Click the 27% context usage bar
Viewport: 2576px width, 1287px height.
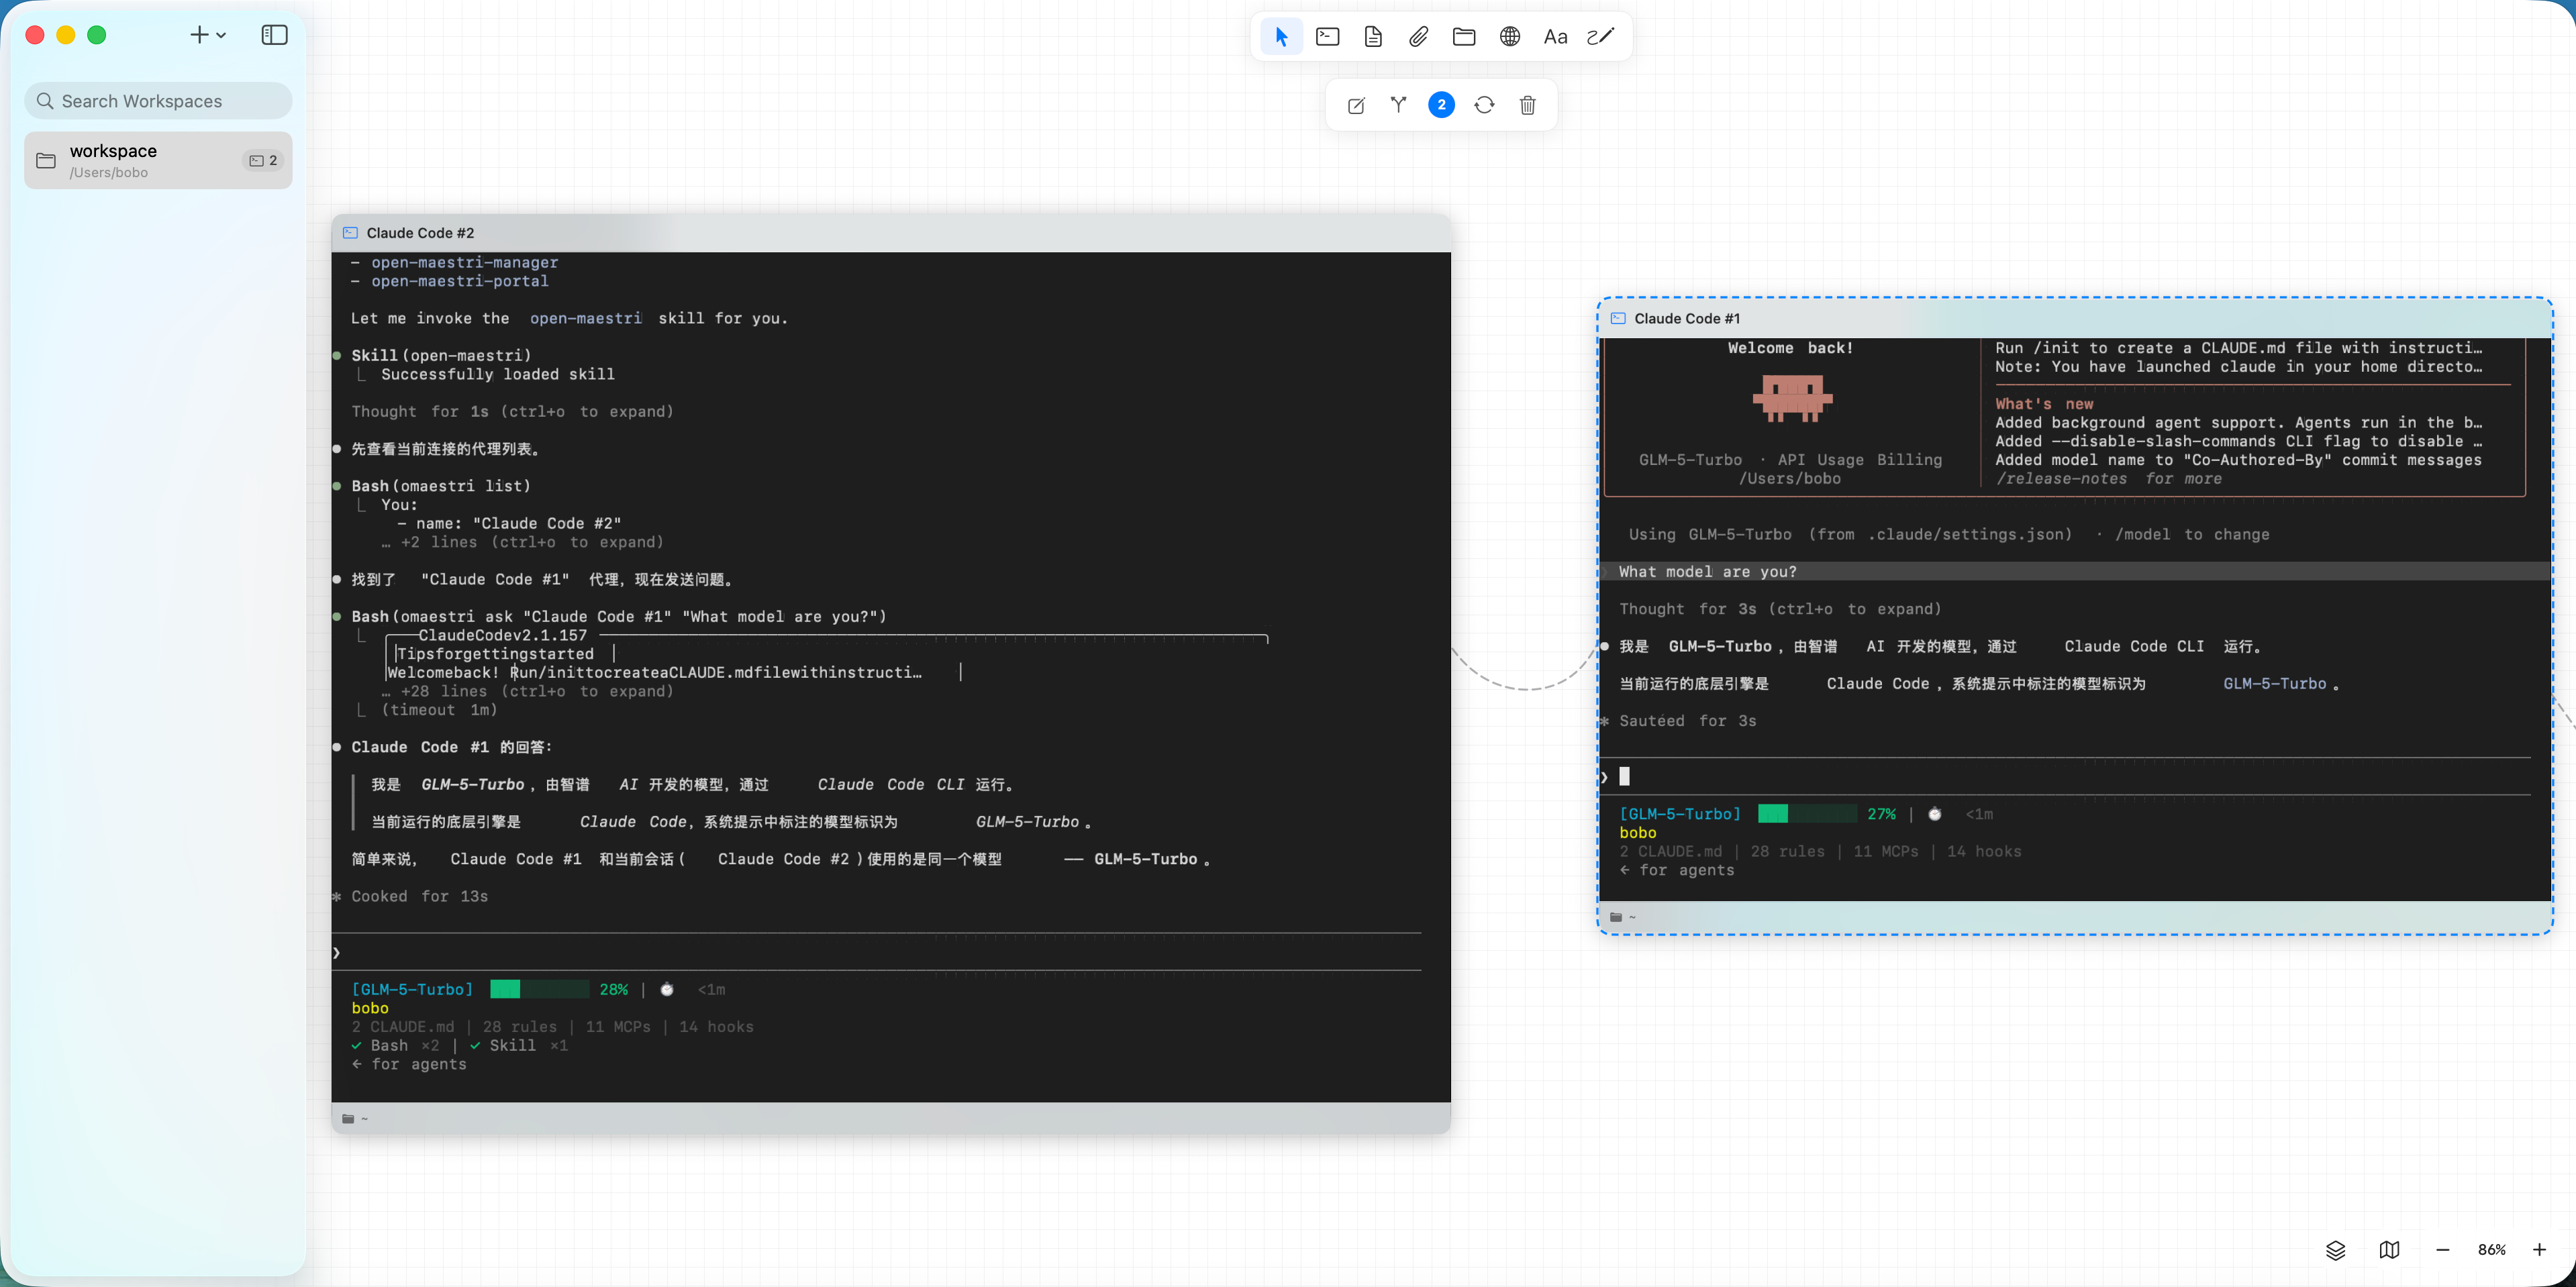[x=1807, y=814]
